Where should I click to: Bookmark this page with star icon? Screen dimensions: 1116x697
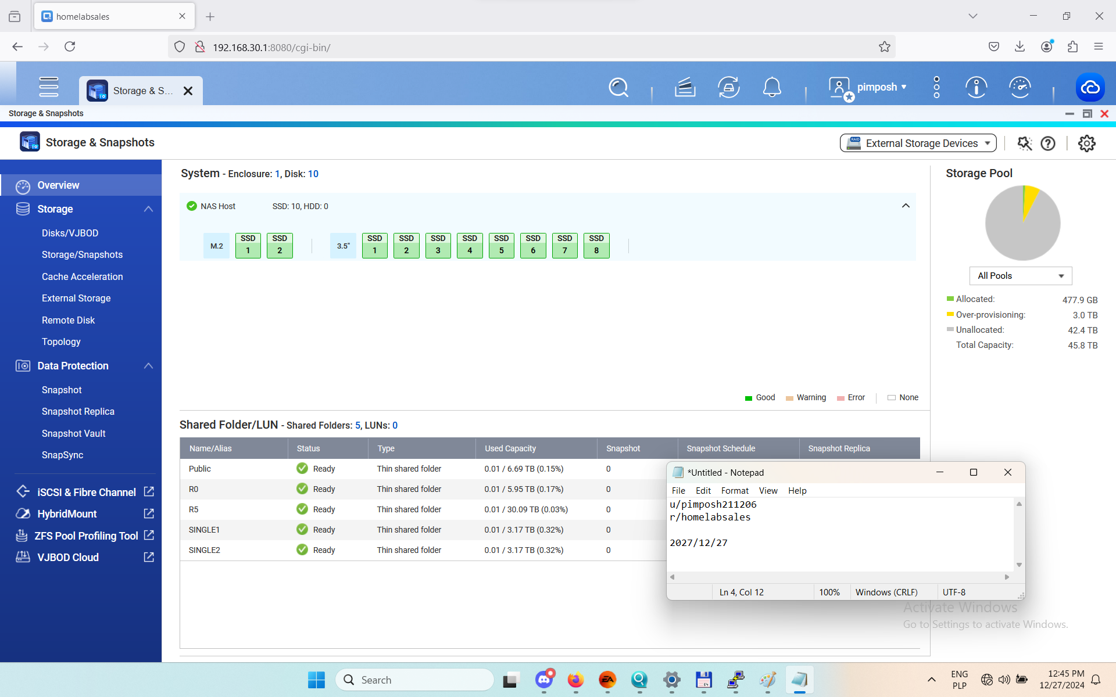pyautogui.click(x=884, y=47)
